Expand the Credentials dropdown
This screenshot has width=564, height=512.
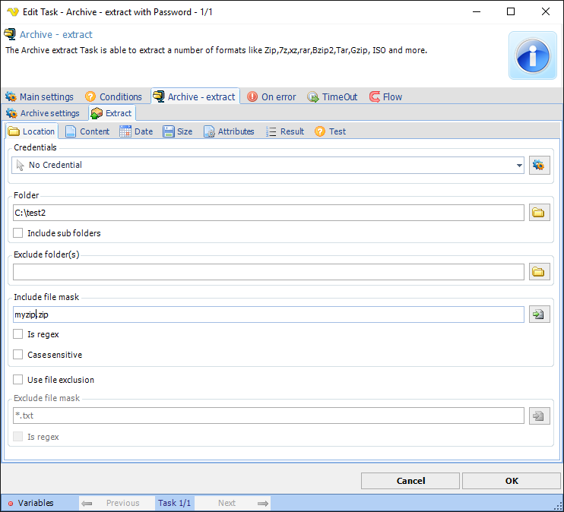click(519, 165)
